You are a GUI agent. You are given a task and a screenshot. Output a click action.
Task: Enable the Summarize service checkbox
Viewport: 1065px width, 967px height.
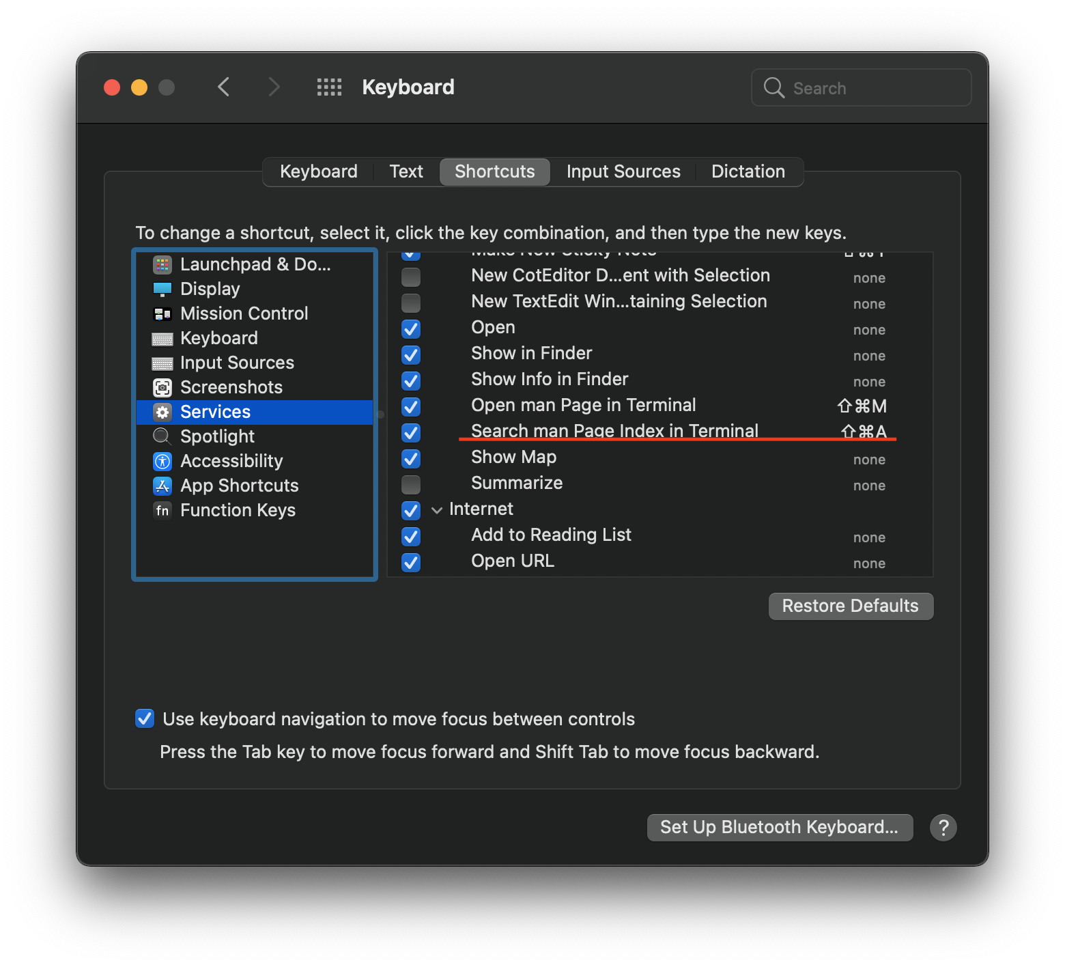click(x=411, y=485)
